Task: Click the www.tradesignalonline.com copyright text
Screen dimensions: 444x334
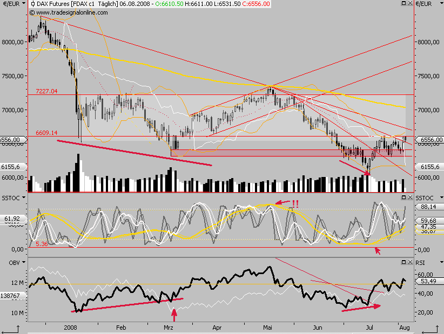Action: [x=69, y=12]
